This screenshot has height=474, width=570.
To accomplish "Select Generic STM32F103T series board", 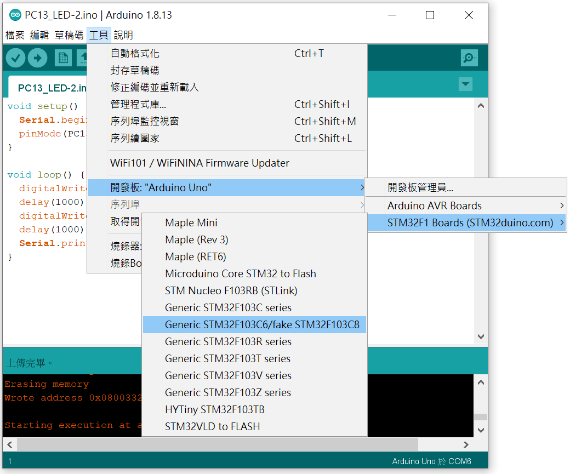I will click(254, 358).
